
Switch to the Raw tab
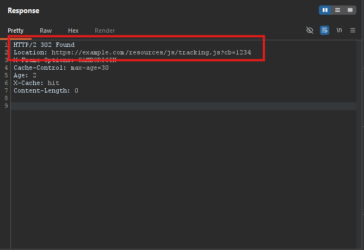pos(46,31)
